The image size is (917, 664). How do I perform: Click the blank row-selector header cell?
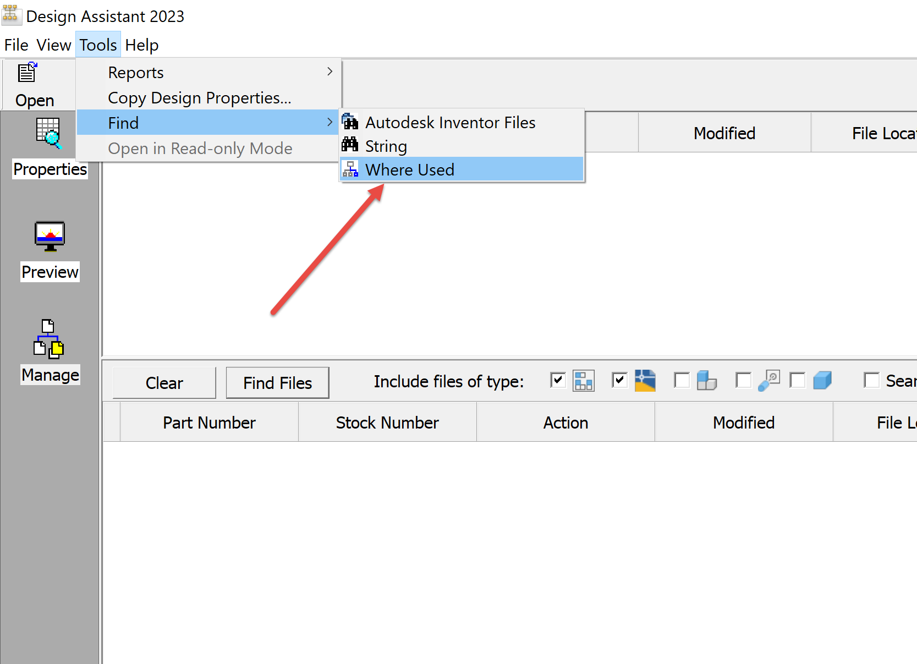pos(112,422)
